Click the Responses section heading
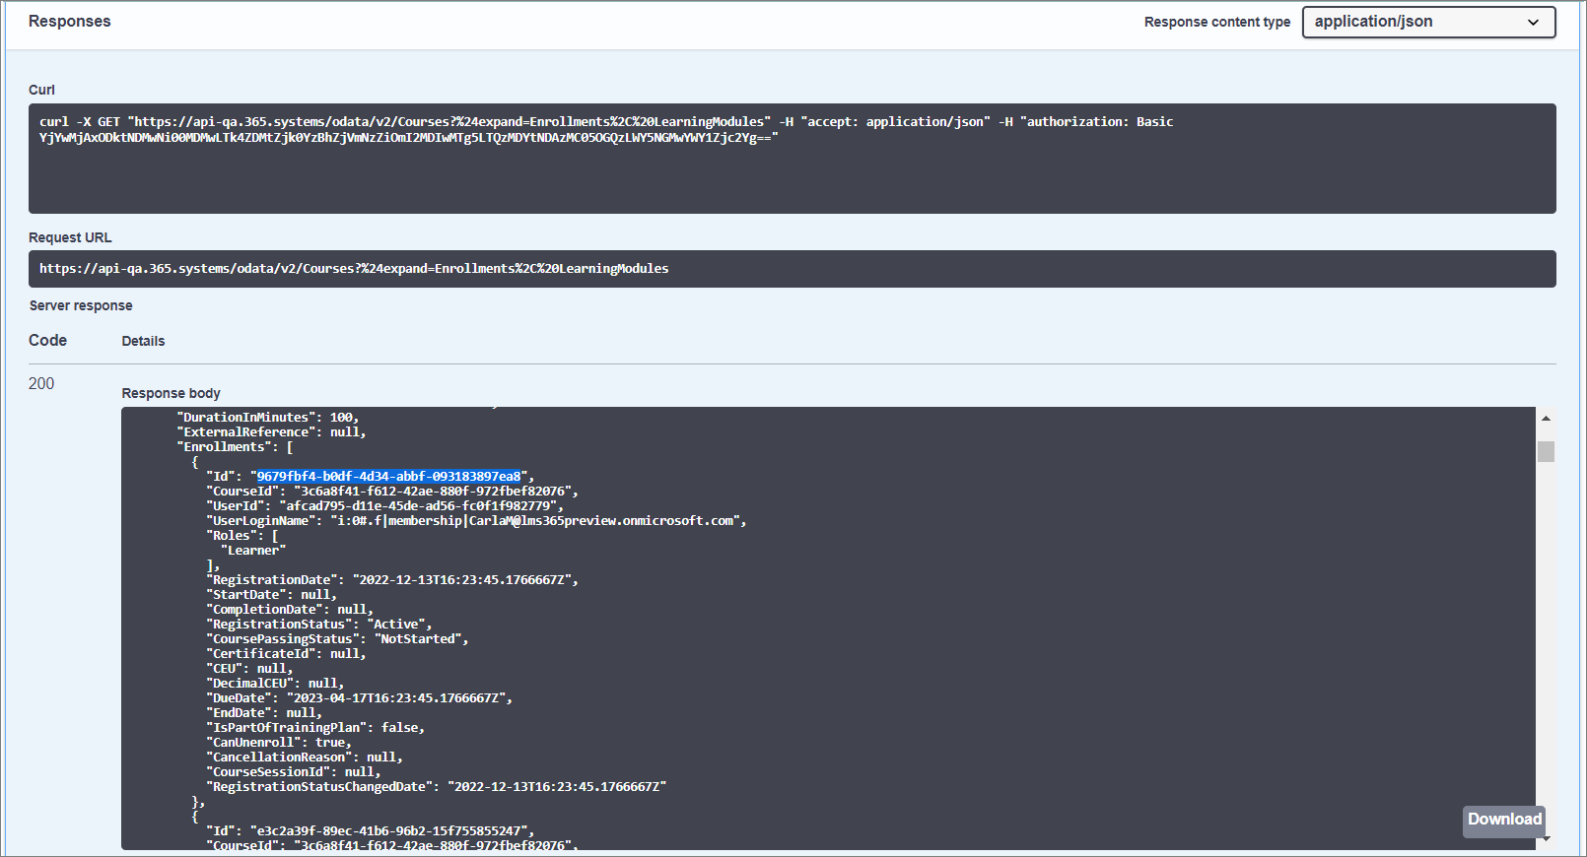This screenshot has height=857, width=1587. pos(69,22)
